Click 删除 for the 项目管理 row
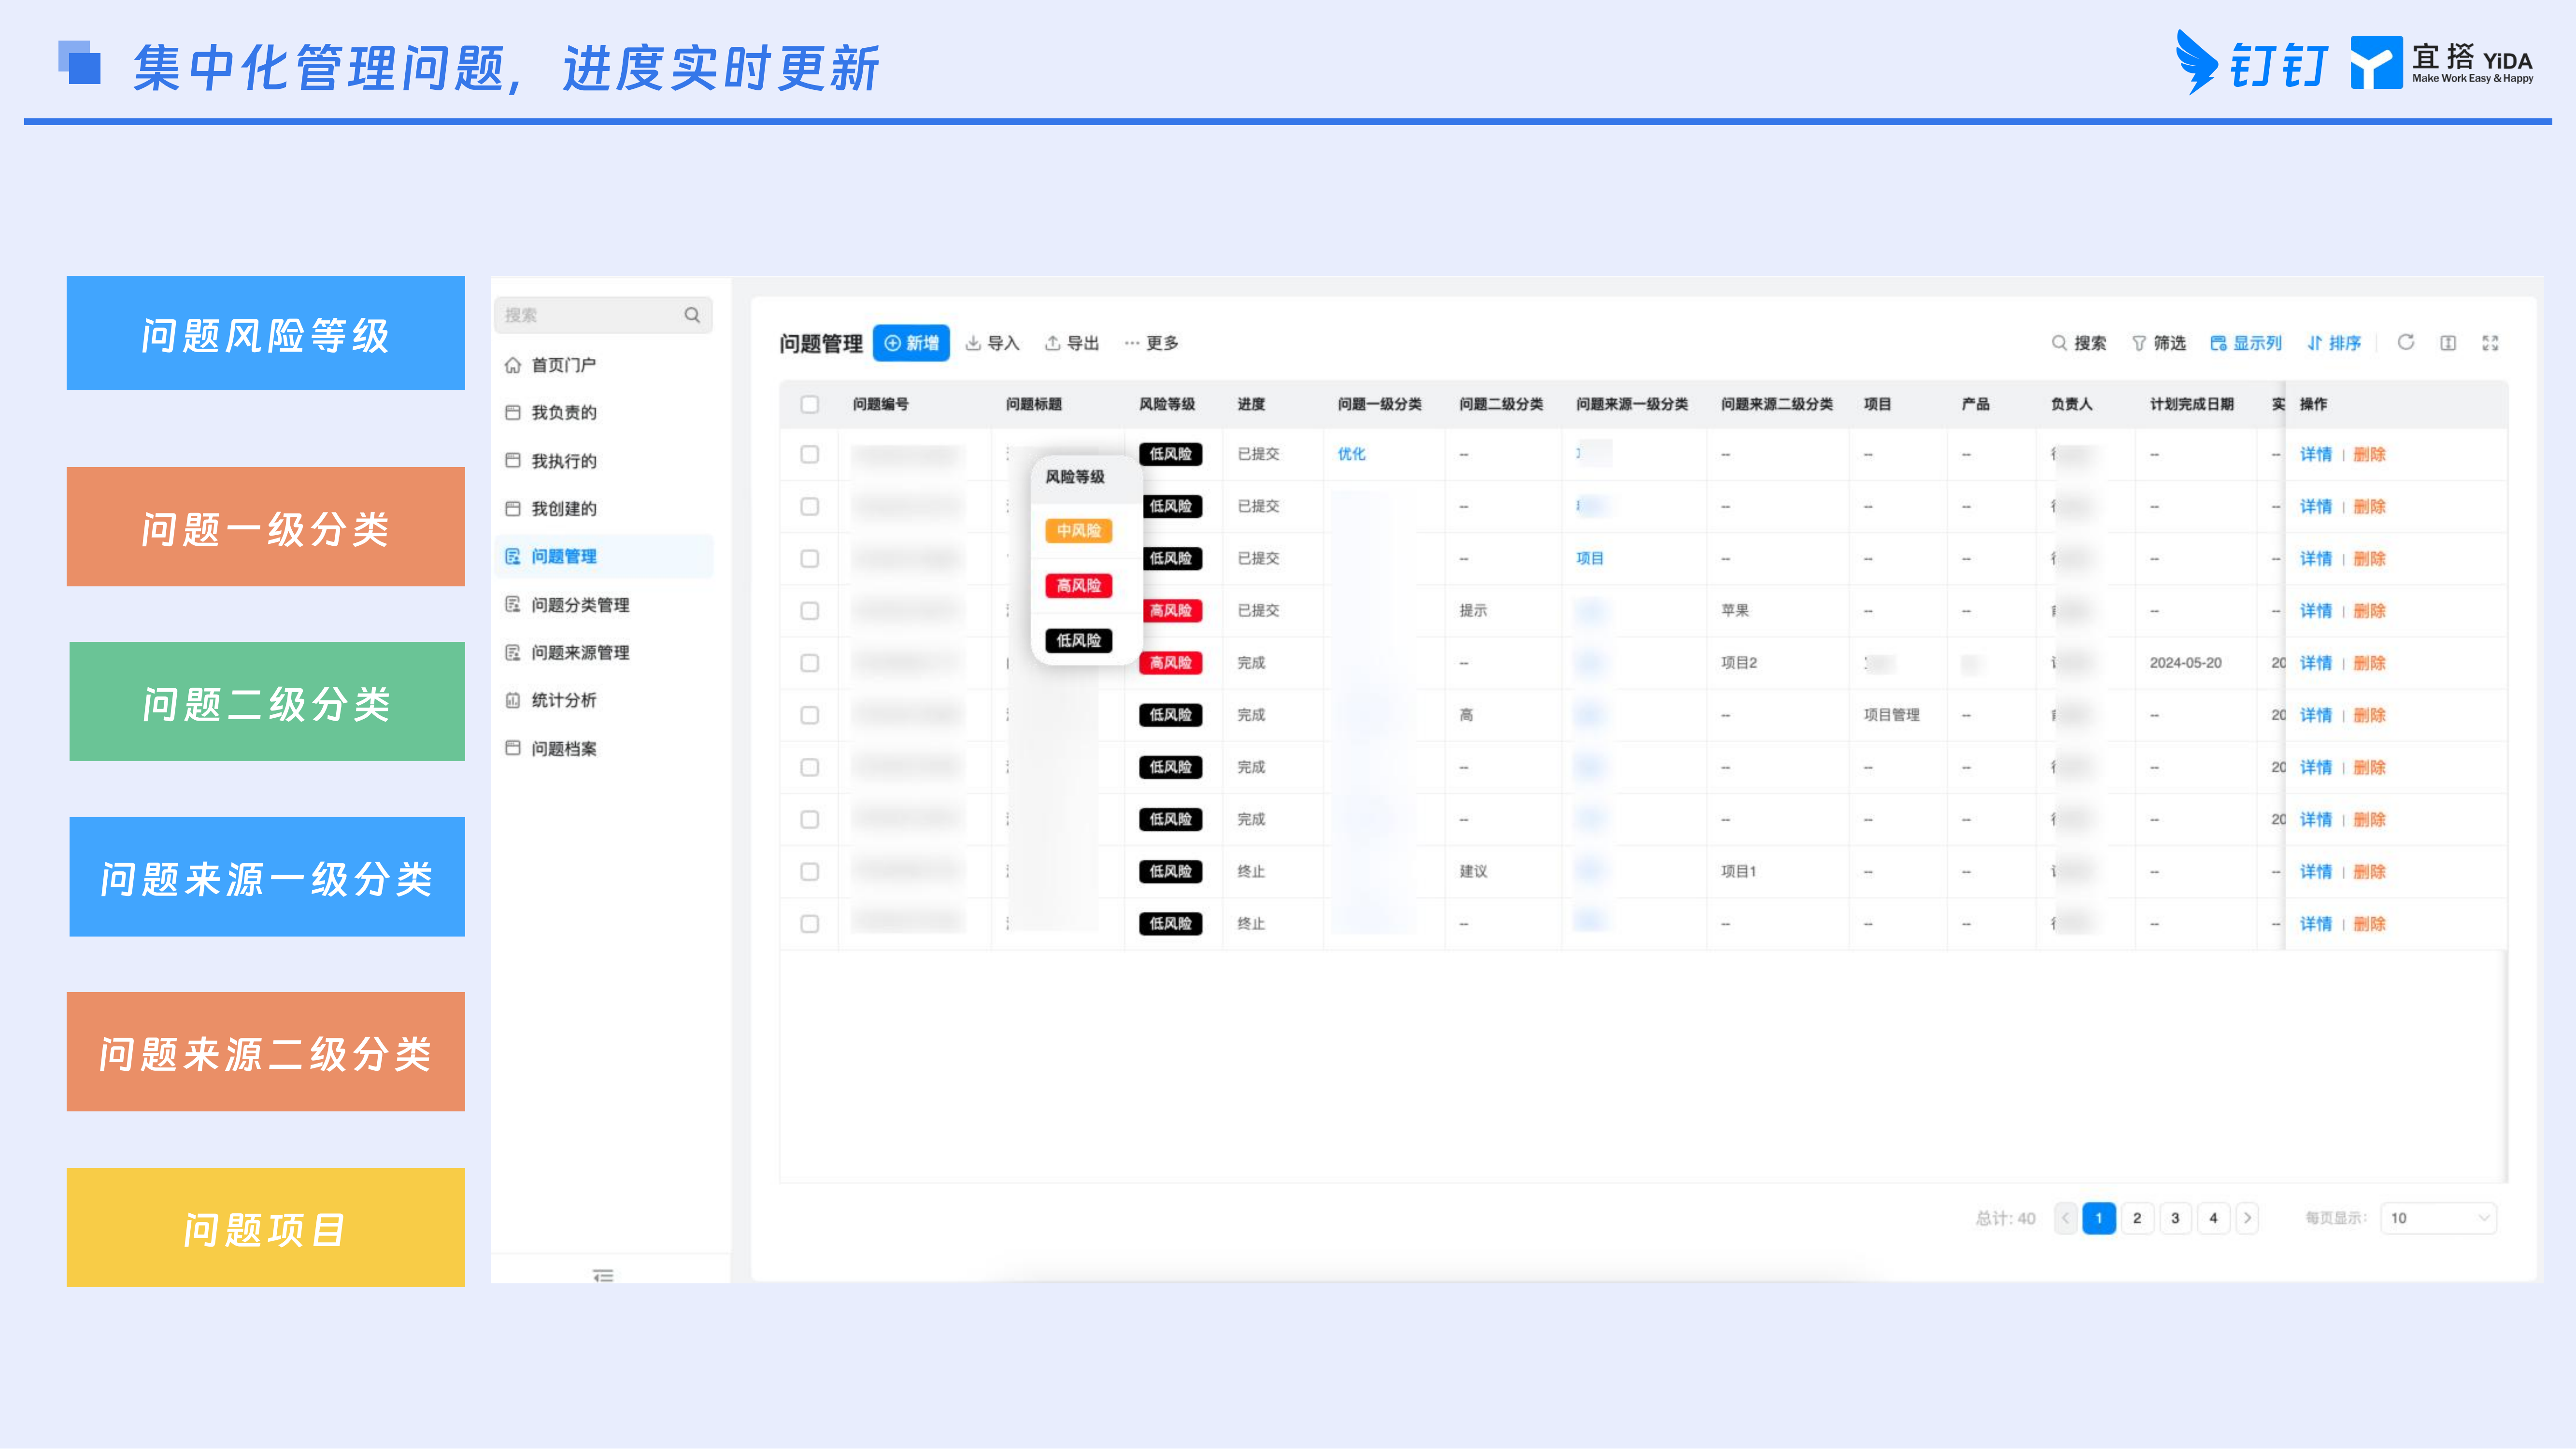Image resolution: width=2576 pixels, height=1449 pixels. tap(2369, 715)
